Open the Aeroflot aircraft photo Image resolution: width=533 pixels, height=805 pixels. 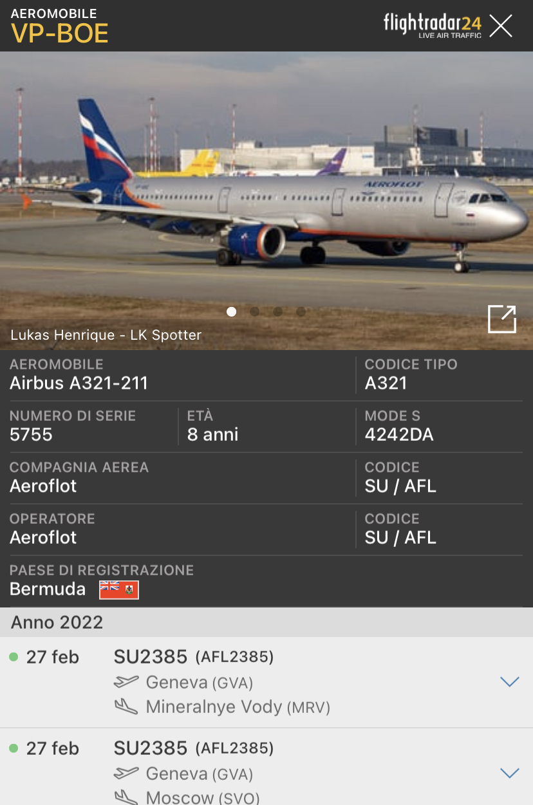coord(266,201)
